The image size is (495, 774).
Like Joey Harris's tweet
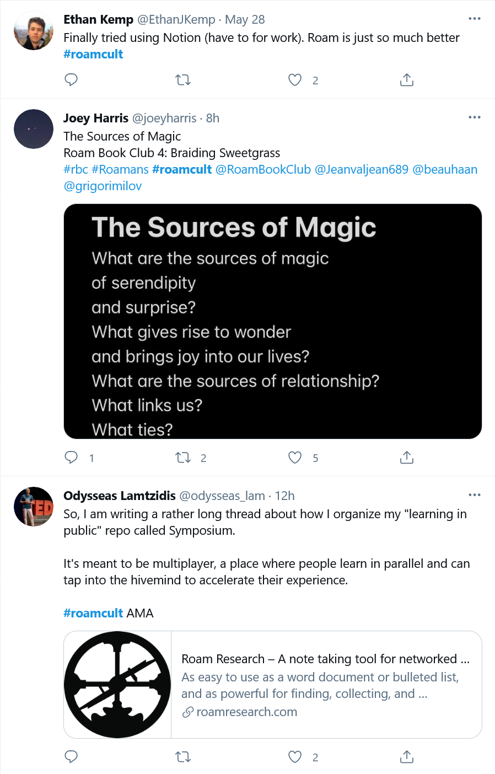295,458
